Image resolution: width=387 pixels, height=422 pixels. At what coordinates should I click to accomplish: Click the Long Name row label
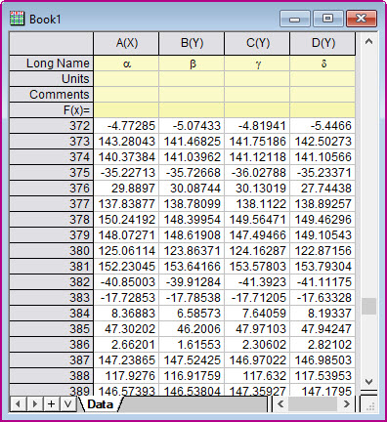[52, 63]
